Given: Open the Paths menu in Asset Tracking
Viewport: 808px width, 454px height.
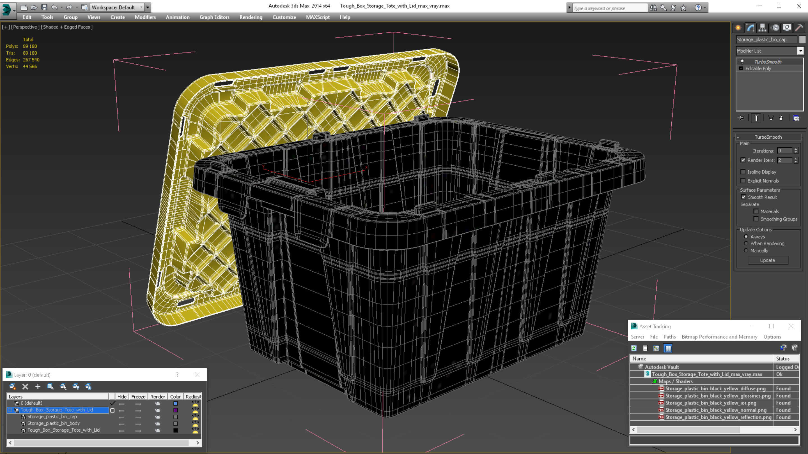Looking at the screenshot, I should [669, 337].
